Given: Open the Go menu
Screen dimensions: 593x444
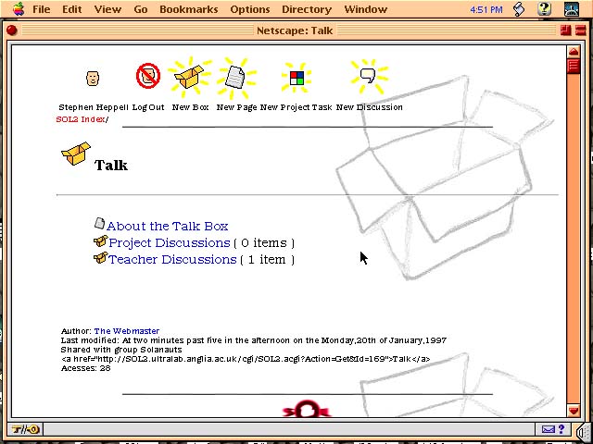Looking at the screenshot, I should click(140, 9).
